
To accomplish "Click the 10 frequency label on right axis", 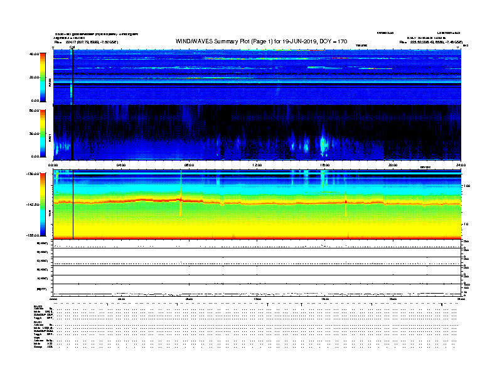I will coord(466,224).
